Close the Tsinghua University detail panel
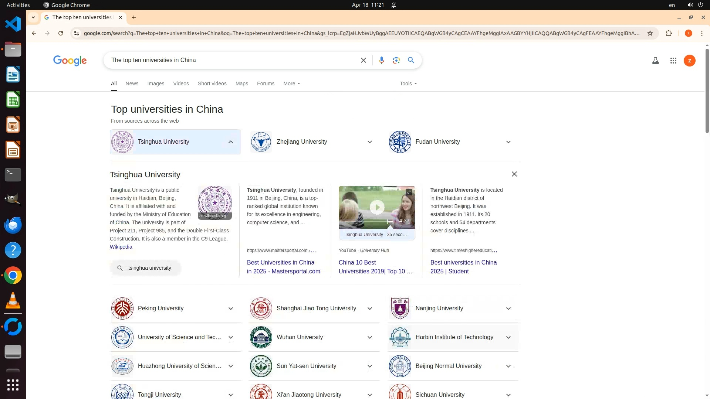The width and height of the screenshot is (710, 399). click(x=514, y=174)
